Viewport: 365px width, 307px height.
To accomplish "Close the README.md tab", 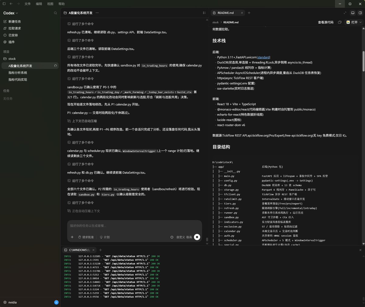I will coord(242,13).
